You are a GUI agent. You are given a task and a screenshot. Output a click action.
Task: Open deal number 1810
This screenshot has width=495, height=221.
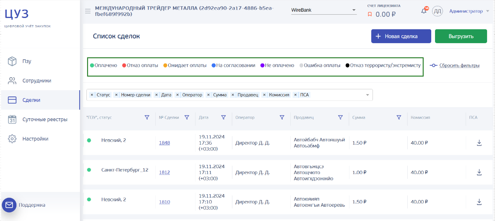point(164,202)
